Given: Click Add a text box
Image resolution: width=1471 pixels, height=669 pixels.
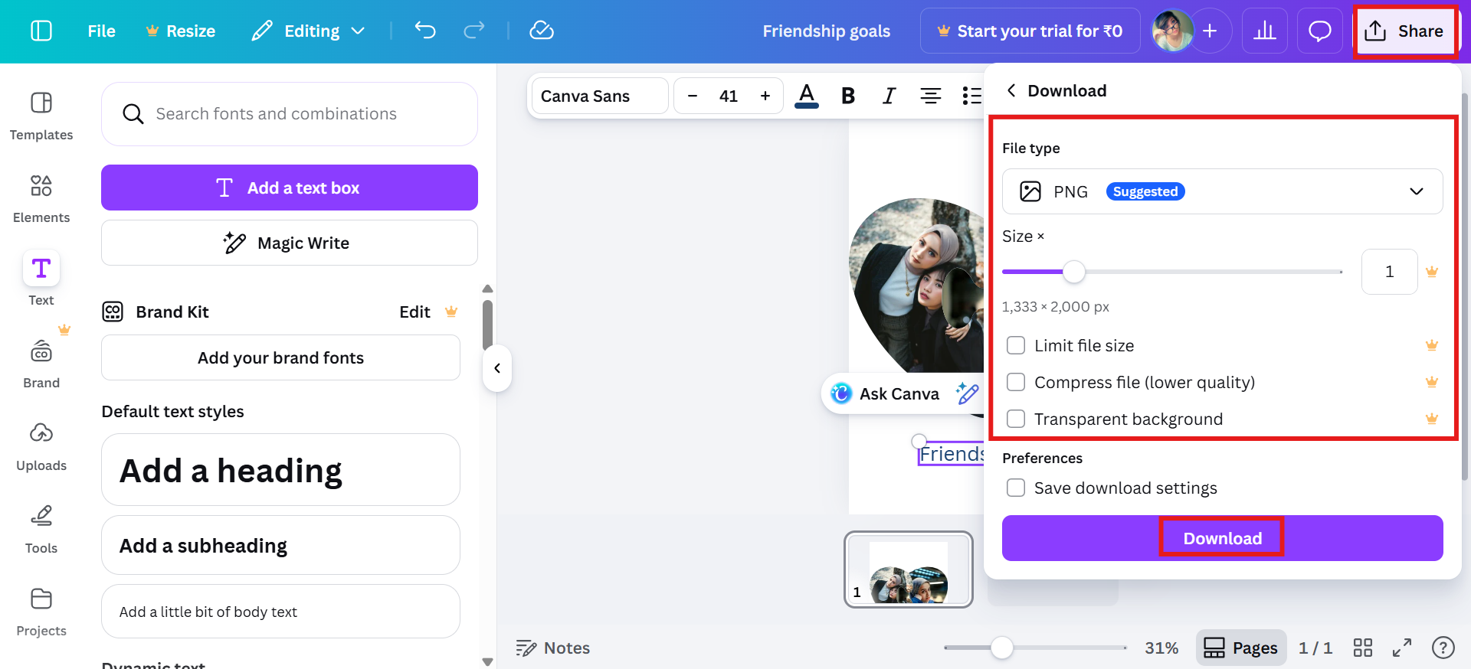Looking at the screenshot, I should tap(290, 188).
